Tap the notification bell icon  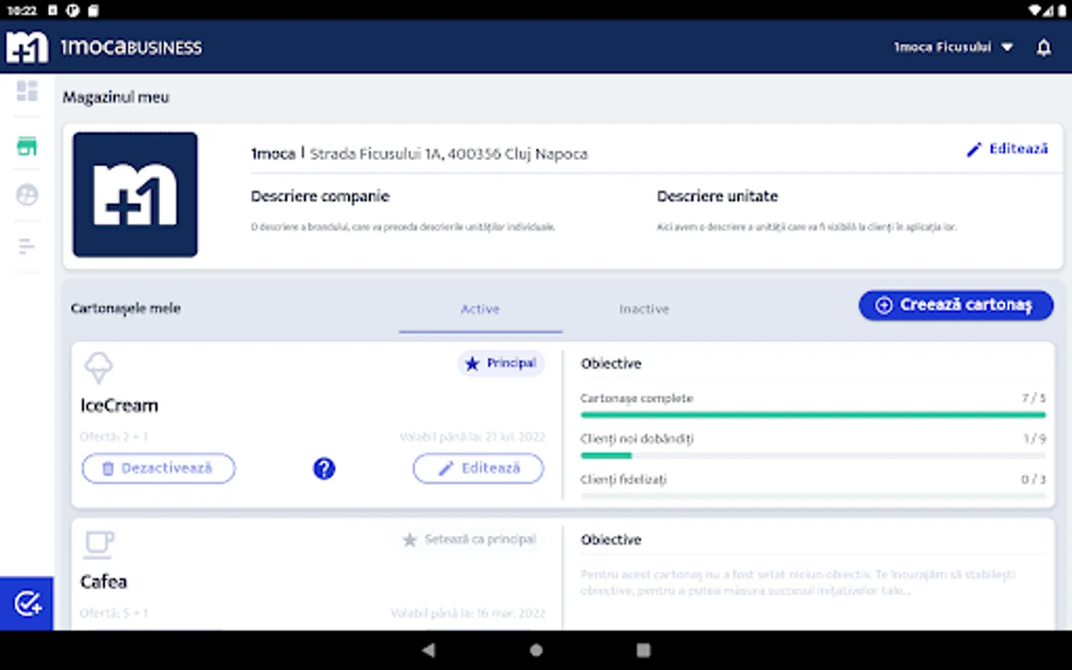(1044, 48)
